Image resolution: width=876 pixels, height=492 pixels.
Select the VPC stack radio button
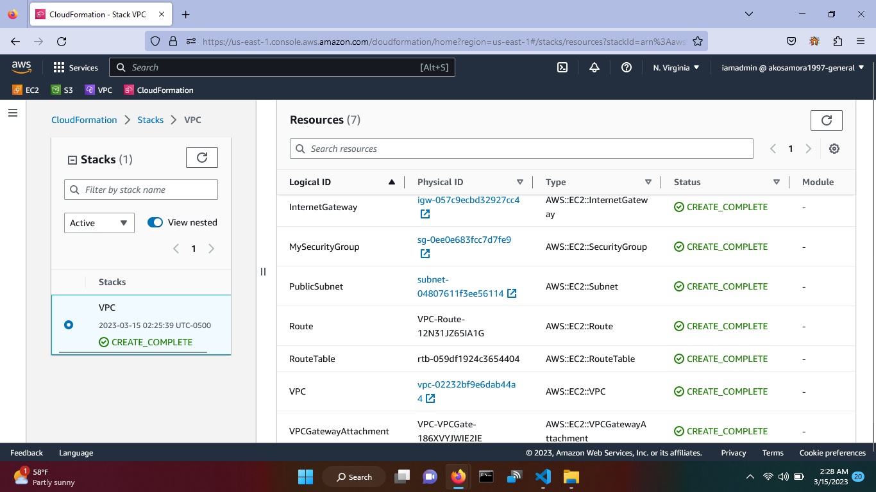click(x=68, y=325)
